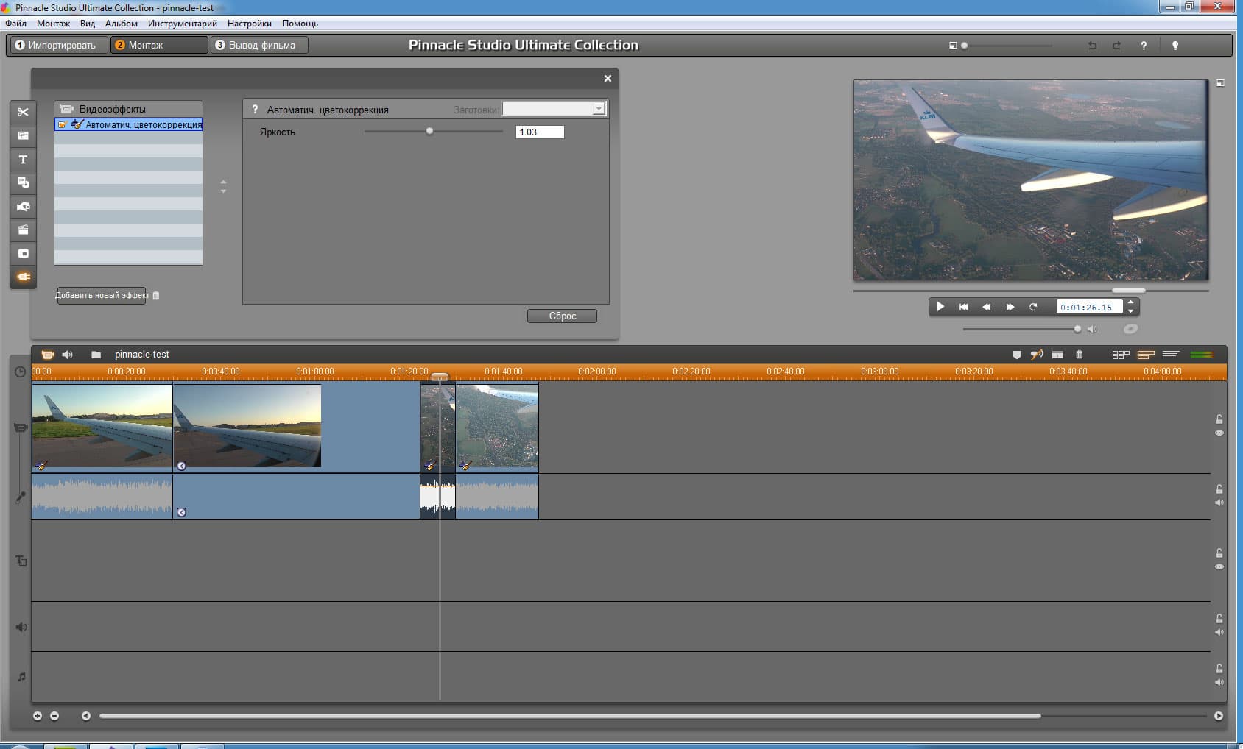Image resolution: width=1243 pixels, height=749 pixels.
Task: Click Добавить новый эффект button
Action: click(x=102, y=296)
